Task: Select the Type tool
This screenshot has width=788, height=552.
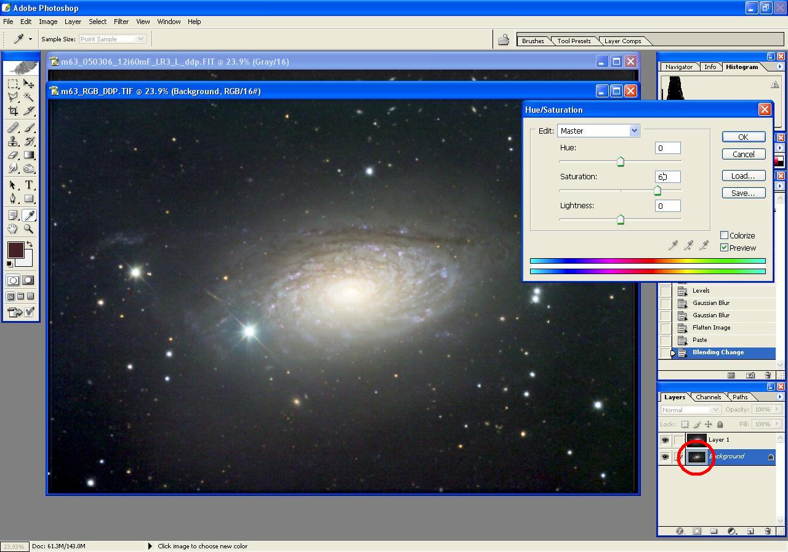Action: [28, 185]
